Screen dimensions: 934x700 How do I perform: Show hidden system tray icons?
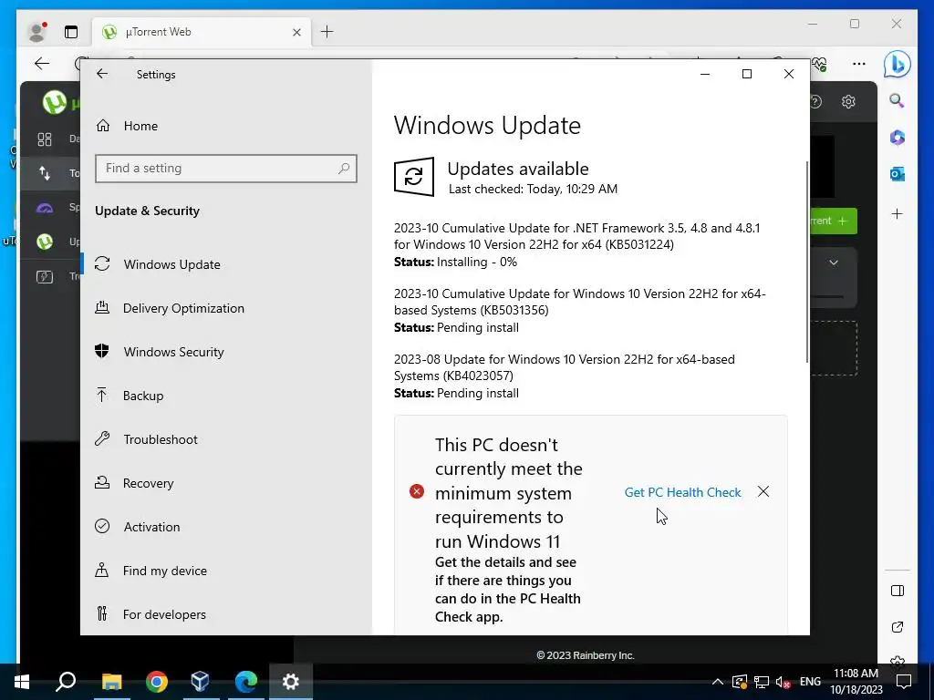tap(718, 682)
